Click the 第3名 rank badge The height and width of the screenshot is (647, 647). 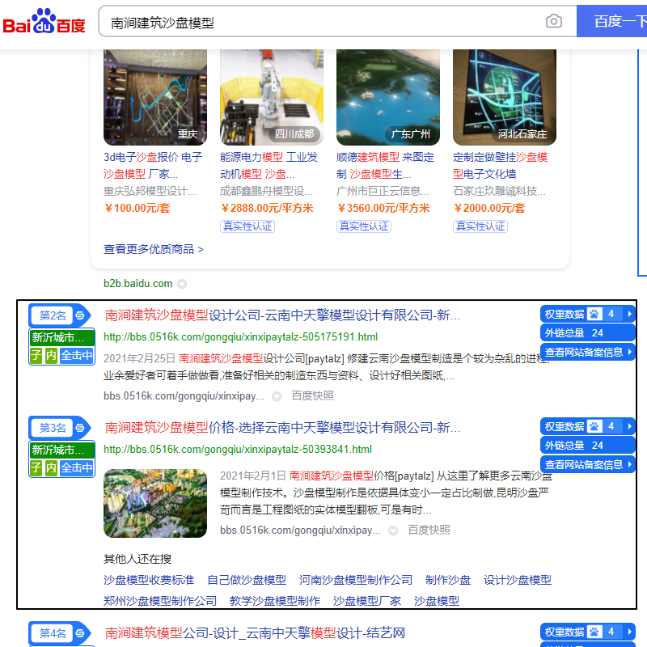53,428
